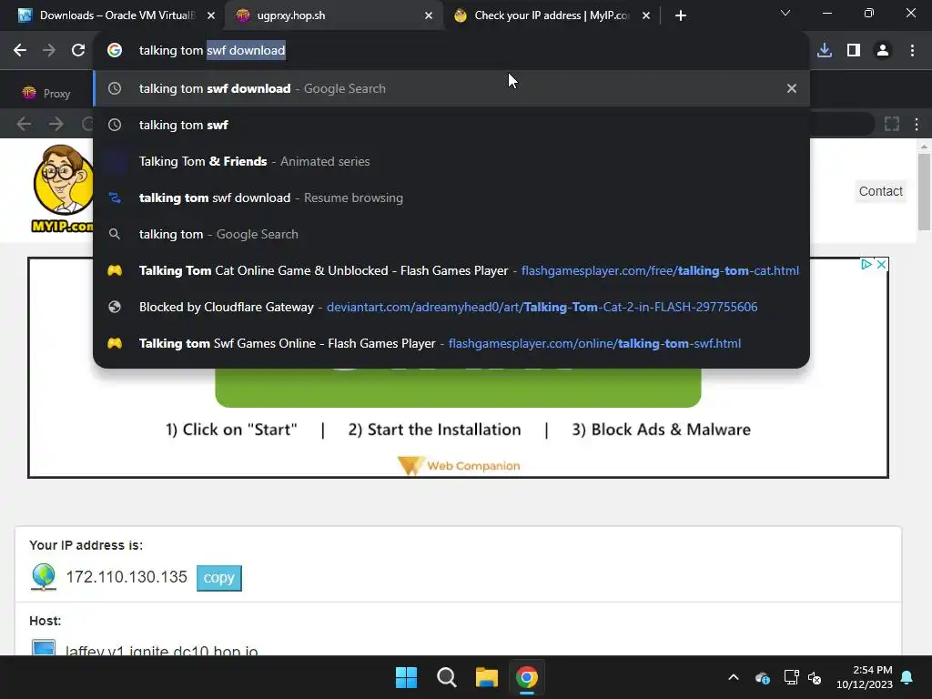
Task: Toggle the inner proxy fullscreen icon
Action: (x=892, y=124)
